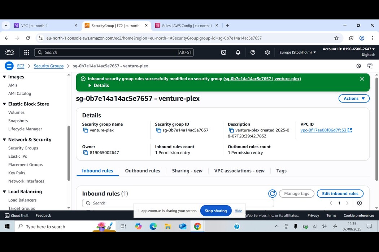The width and height of the screenshot is (379, 252).
Task: Reload the browser page
Action: (x=28, y=38)
